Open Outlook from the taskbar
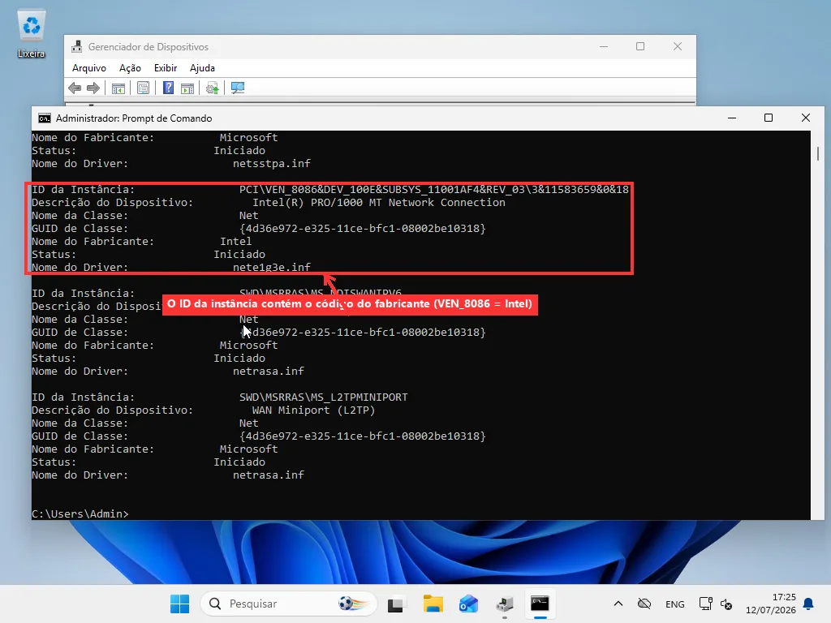This screenshot has width=831, height=623. click(x=468, y=604)
